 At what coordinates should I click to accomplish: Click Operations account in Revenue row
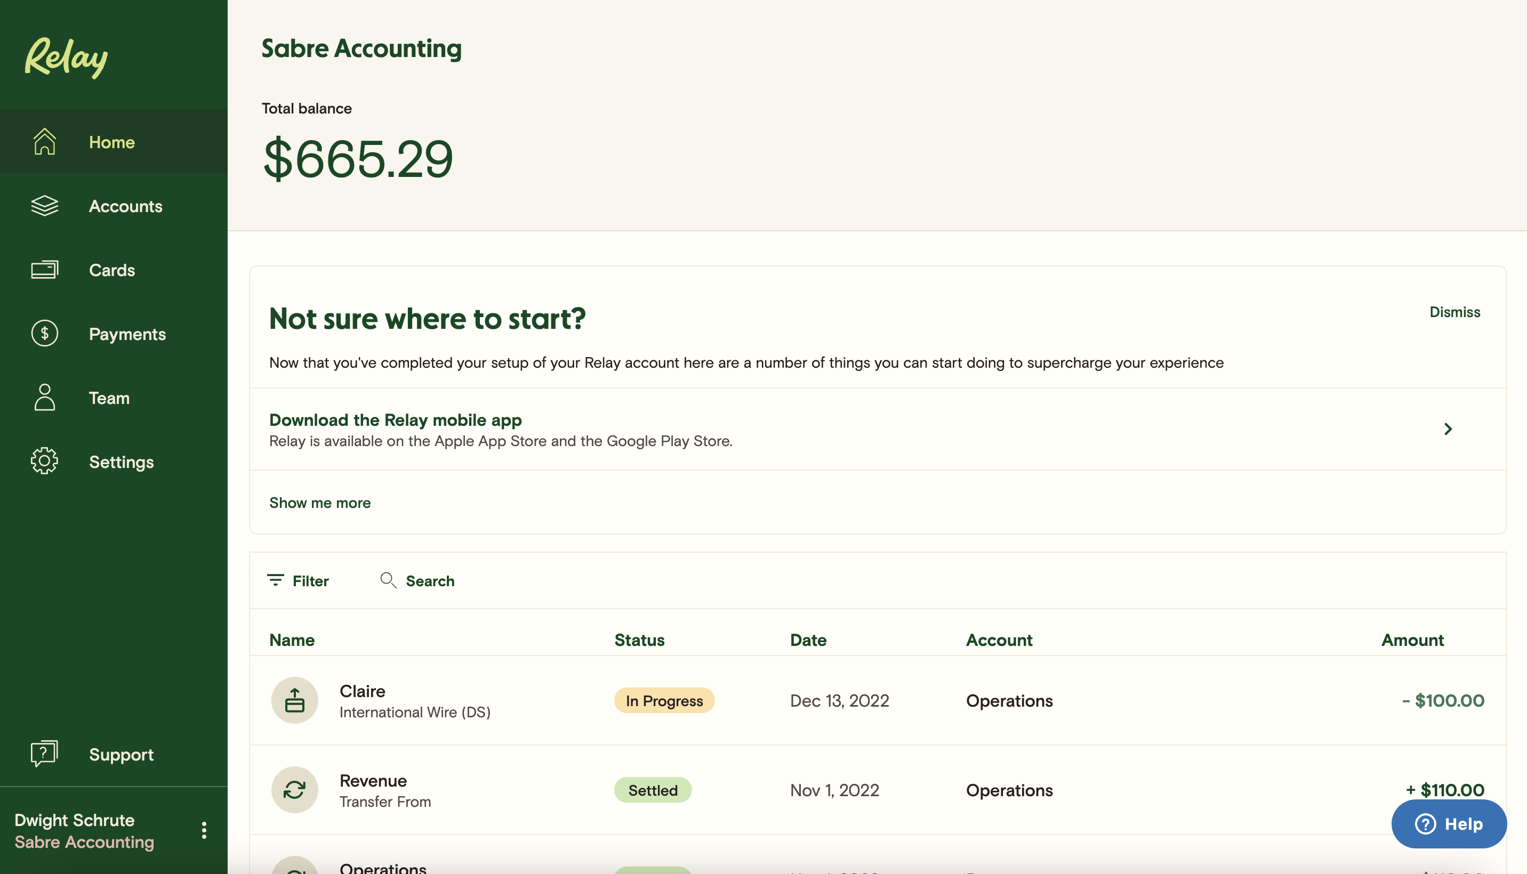tap(1009, 790)
